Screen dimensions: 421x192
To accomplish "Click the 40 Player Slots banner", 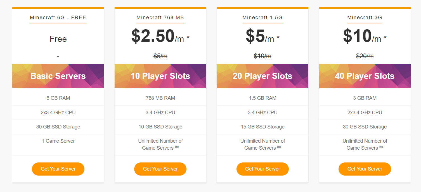I will 365,76.
